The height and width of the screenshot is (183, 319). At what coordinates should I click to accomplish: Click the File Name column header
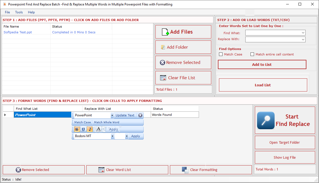coord(26,26)
